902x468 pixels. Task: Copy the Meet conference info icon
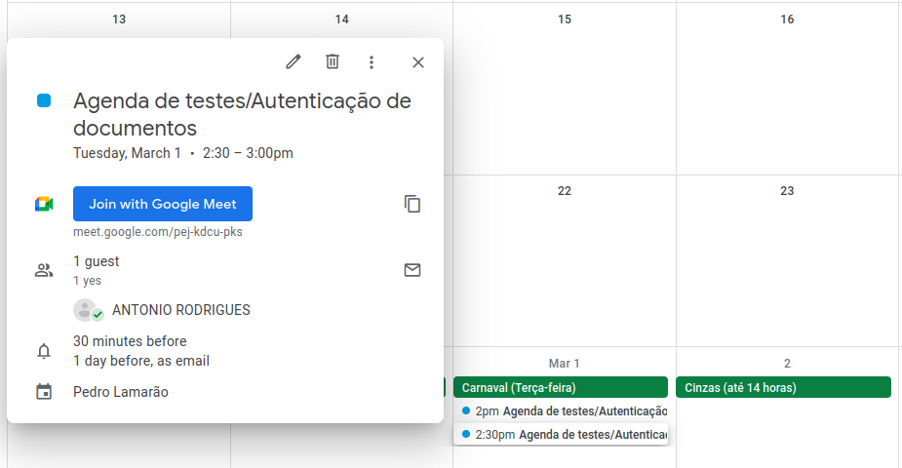pyautogui.click(x=412, y=204)
